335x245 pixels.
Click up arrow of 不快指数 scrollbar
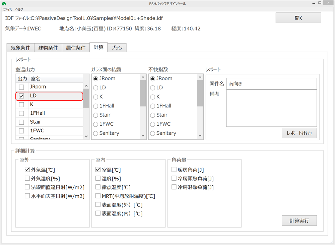click(x=200, y=77)
